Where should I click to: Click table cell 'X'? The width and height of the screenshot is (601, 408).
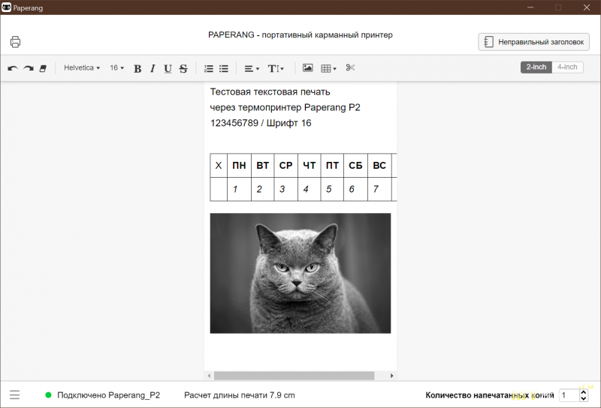tap(219, 165)
